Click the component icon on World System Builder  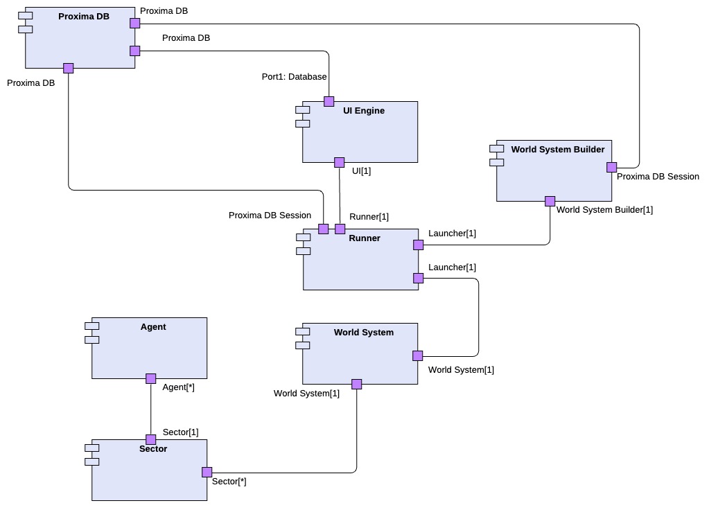(497, 156)
